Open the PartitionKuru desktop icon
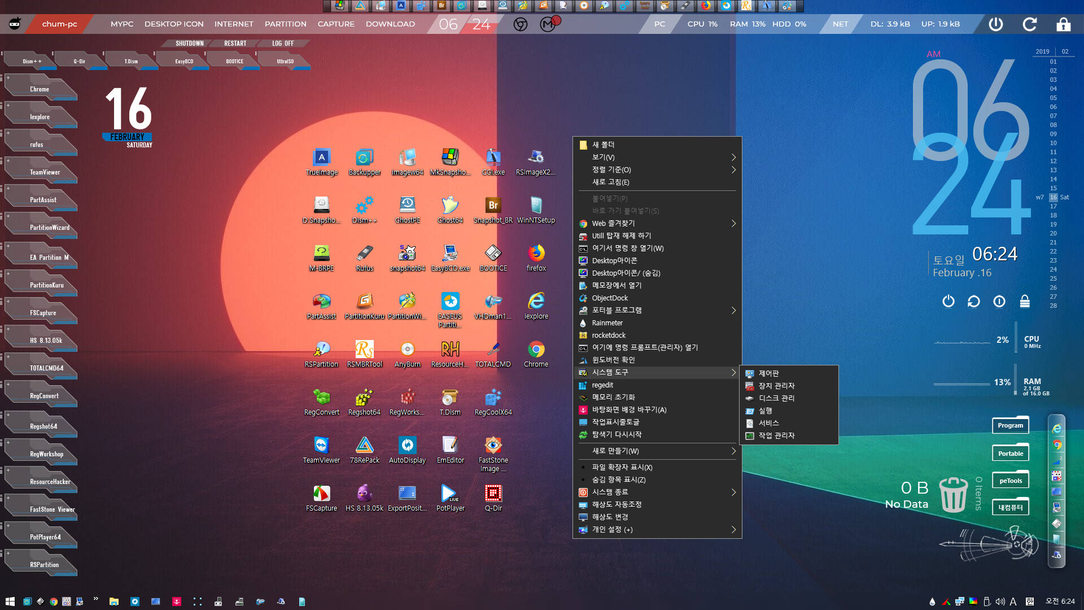The height and width of the screenshot is (610, 1084). tap(364, 306)
